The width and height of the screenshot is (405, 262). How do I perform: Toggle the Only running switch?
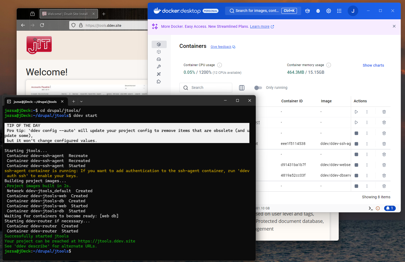point(258,88)
